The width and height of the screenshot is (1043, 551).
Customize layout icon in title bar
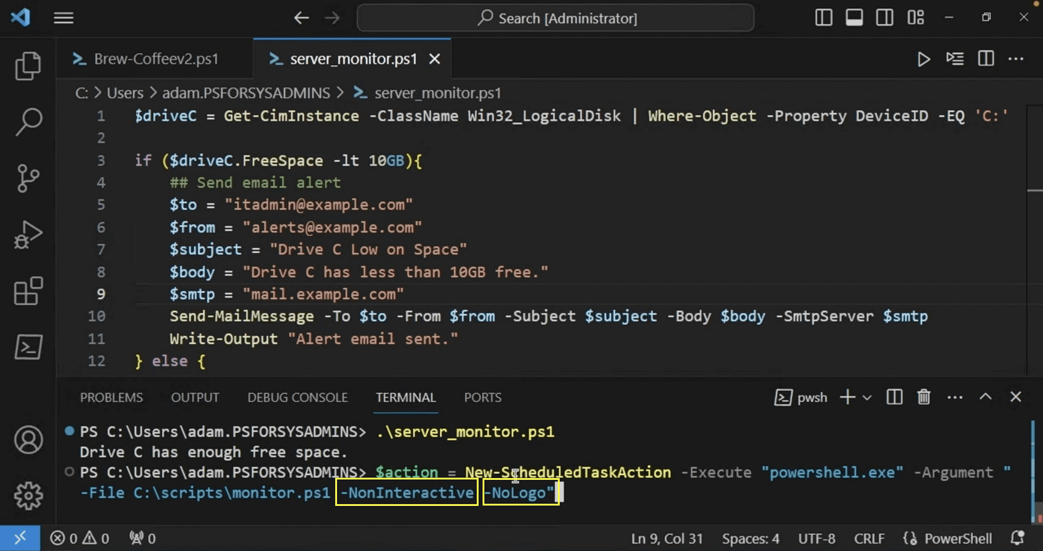915,18
